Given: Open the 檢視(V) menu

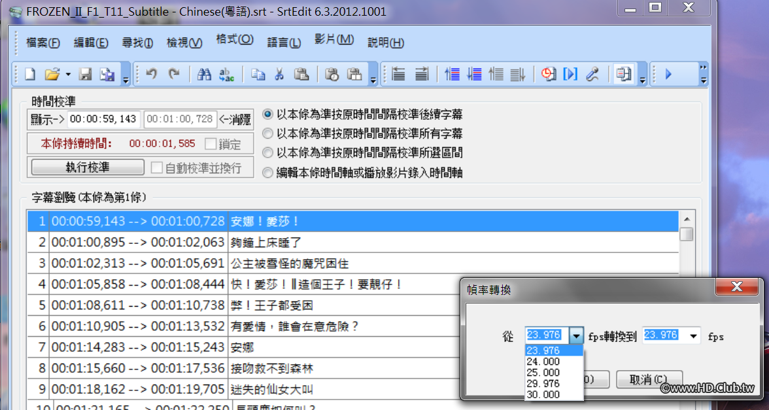Looking at the screenshot, I should pos(184,43).
